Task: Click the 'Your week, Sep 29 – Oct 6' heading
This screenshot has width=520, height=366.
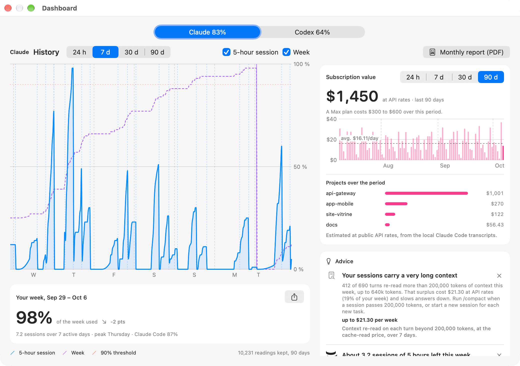Action: pos(51,297)
